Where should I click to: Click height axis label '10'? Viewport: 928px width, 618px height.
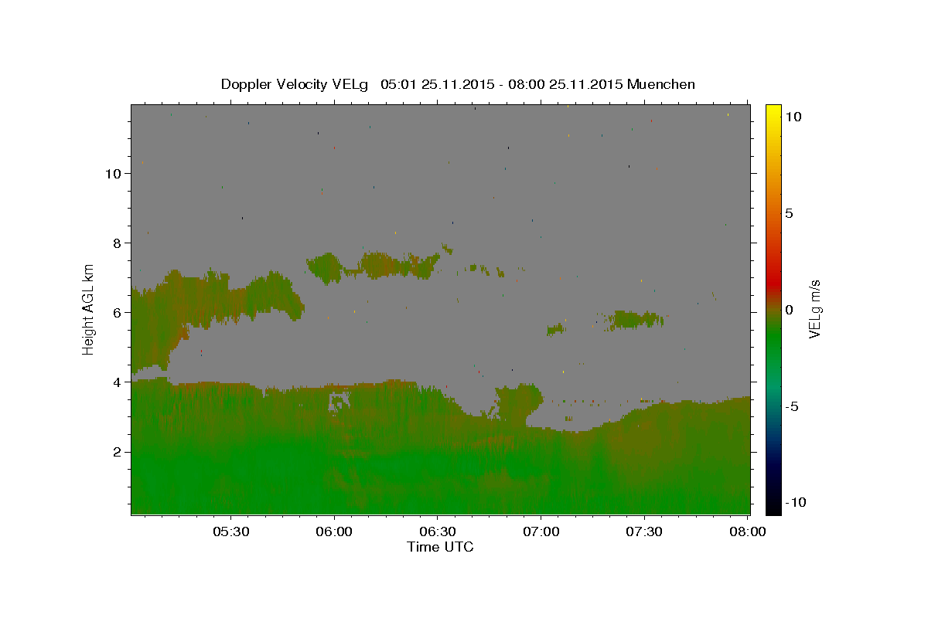[x=114, y=173]
